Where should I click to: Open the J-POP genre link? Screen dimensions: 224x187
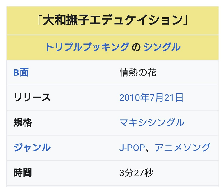132,148
